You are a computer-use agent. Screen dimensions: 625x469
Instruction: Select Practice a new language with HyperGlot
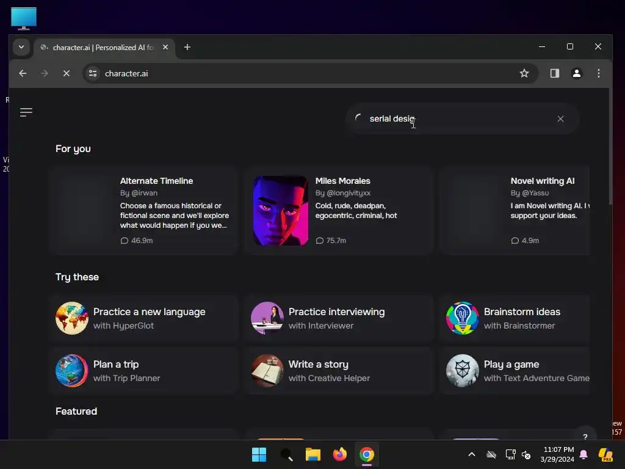click(x=144, y=318)
